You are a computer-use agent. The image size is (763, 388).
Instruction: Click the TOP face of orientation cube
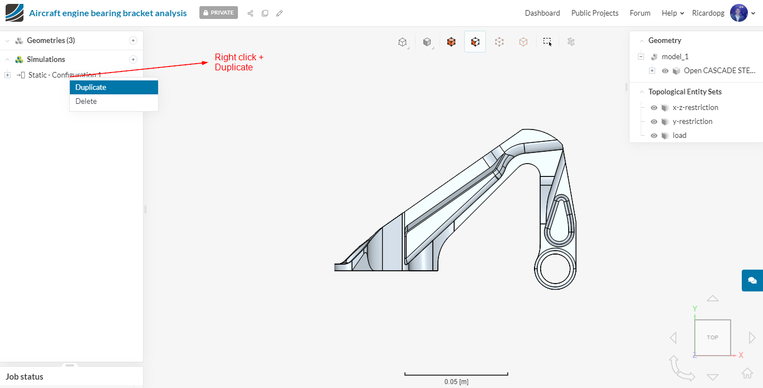tap(712, 337)
